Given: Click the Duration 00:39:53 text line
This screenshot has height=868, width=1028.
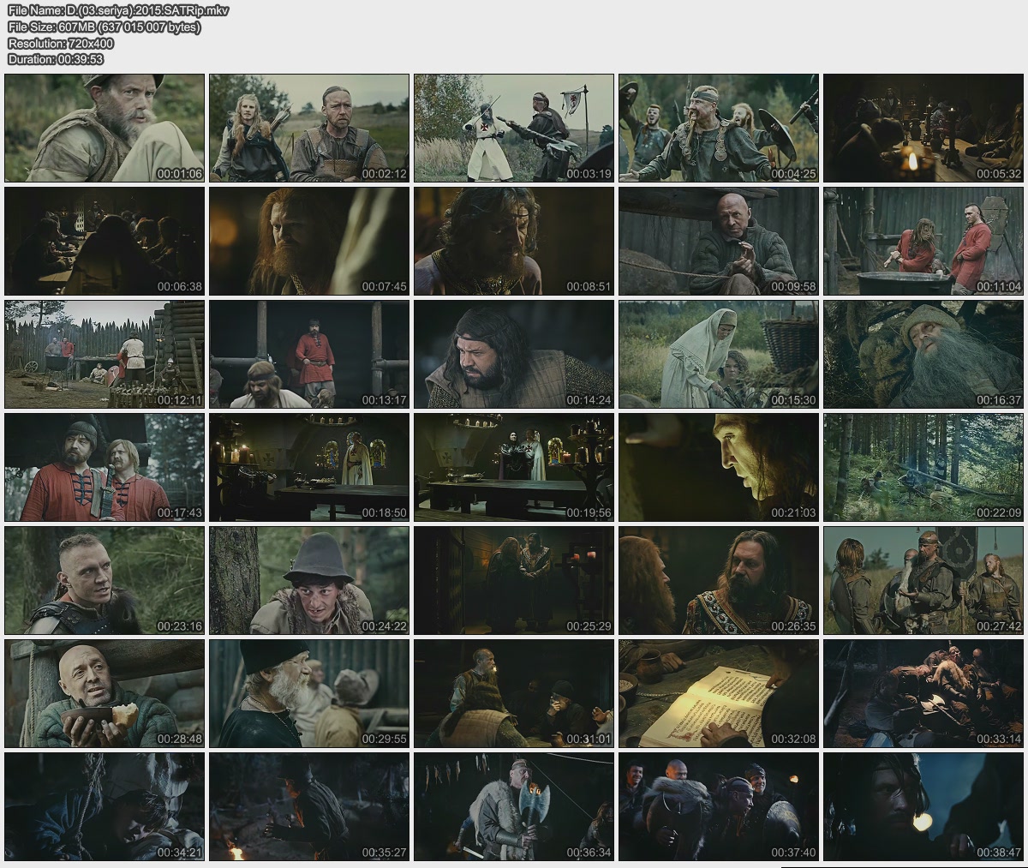Looking at the screenshot, I should (x=56, y=59).
